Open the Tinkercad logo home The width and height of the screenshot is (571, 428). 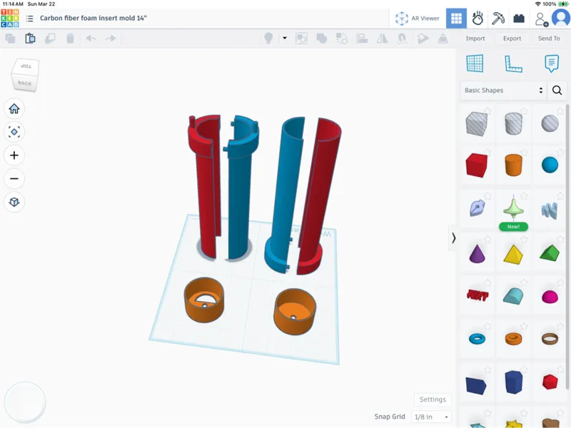coord(10,19)
